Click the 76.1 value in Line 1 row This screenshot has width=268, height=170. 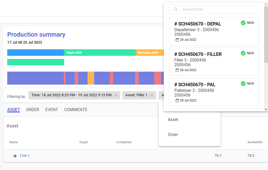coord(218,155)
